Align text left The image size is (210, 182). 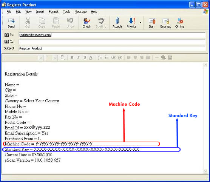pyautogui.click(x=129, y=58)
